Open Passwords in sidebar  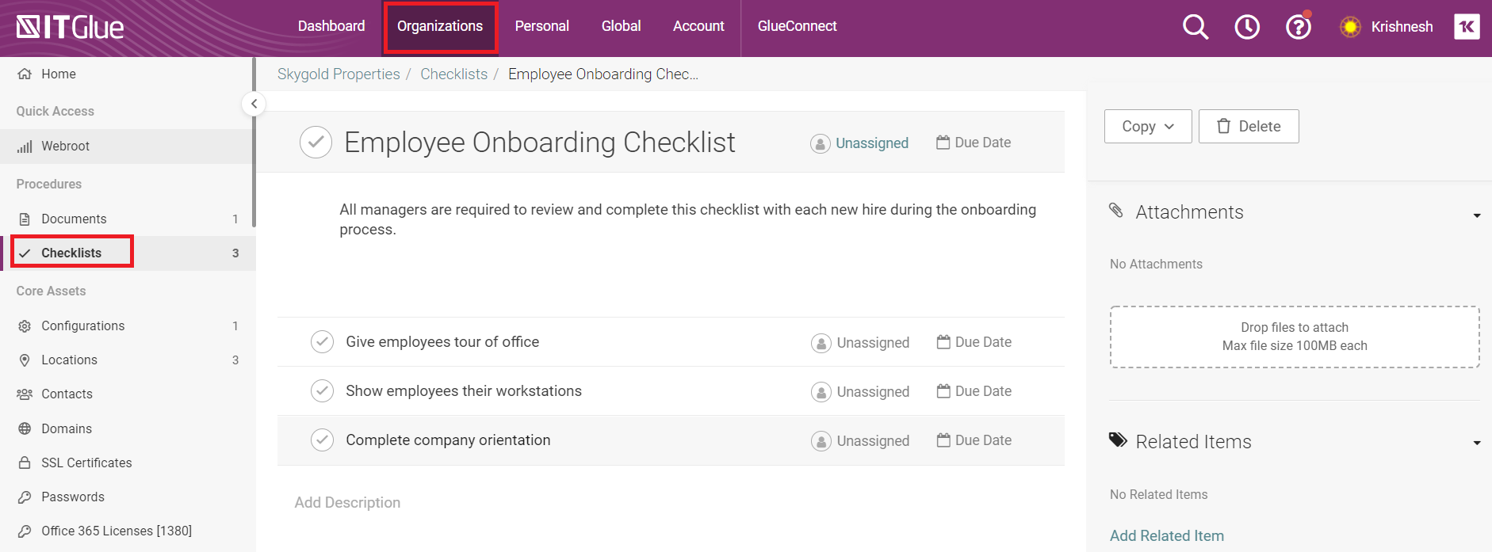click(x=73, y=497)
